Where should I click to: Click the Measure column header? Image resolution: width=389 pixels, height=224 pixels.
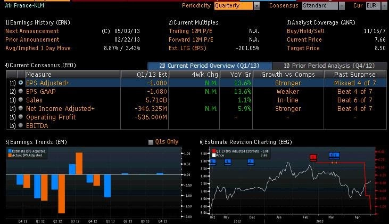click(x=73, y=74)
